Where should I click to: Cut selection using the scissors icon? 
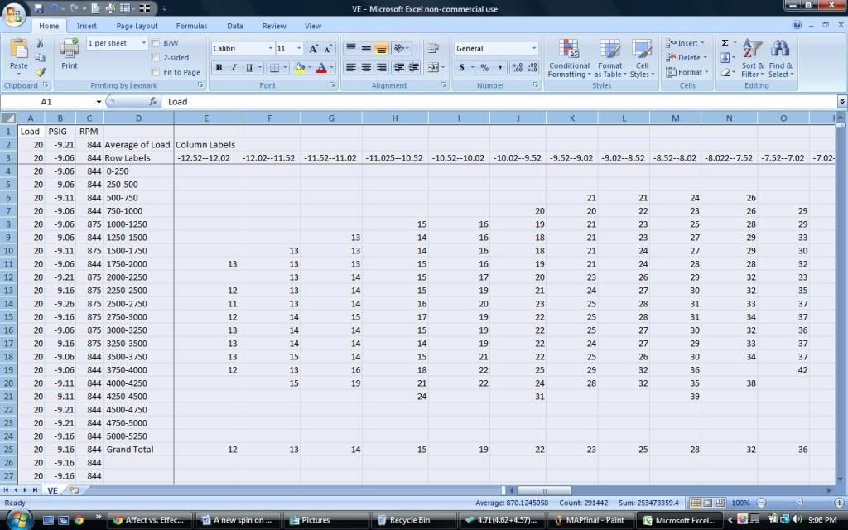[40, 43]
